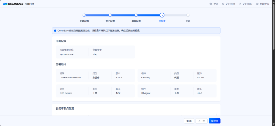The width and height of the screenshot is (275, 126).
Task: Go to the 节点配置 step label
Action: [x=110, y=21]
